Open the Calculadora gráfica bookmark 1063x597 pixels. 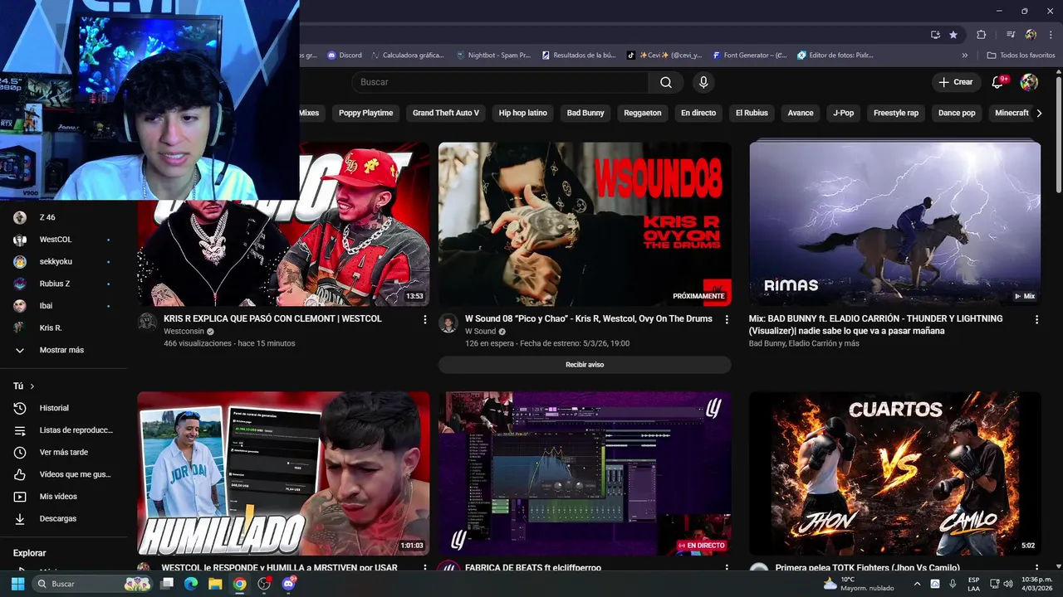tap(407, 56)
